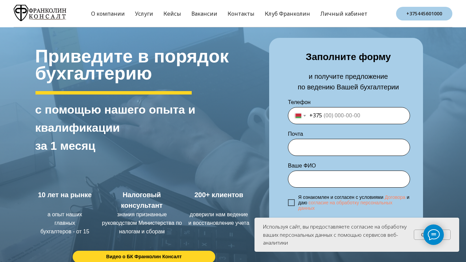466x262 pixels.
Task: Play Видео о БК Франколин Консалт
Action: coord(144,257)
